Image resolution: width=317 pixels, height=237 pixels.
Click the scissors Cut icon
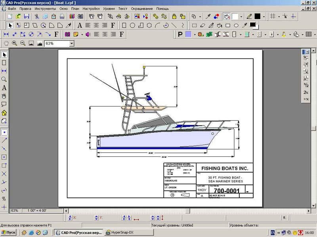[x=37, y=17]
